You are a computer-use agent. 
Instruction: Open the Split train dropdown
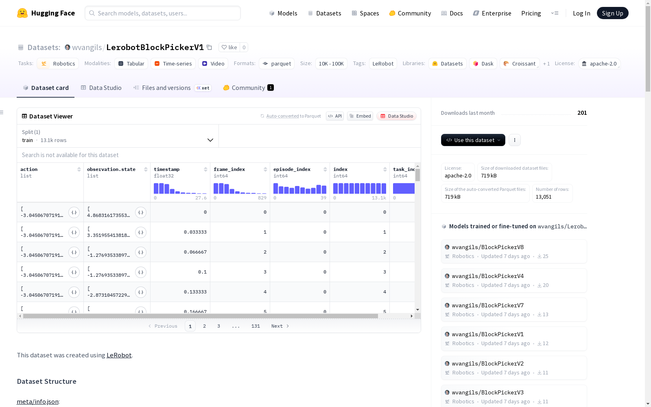pos(118,136)
